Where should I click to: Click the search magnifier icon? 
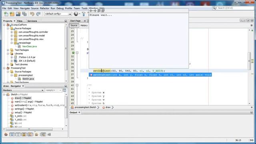point(214,8)
